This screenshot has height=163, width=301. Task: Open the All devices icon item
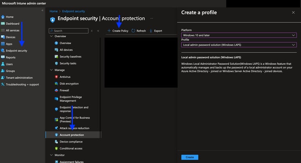pyautogui.click(x=56, y=50)
